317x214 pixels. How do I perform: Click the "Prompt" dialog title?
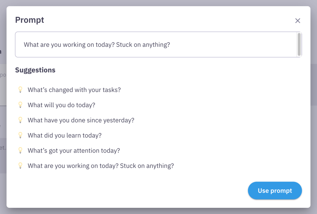(x=30, y=20)
